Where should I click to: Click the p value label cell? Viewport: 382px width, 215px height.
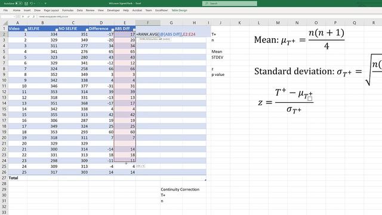pos(218,75)
